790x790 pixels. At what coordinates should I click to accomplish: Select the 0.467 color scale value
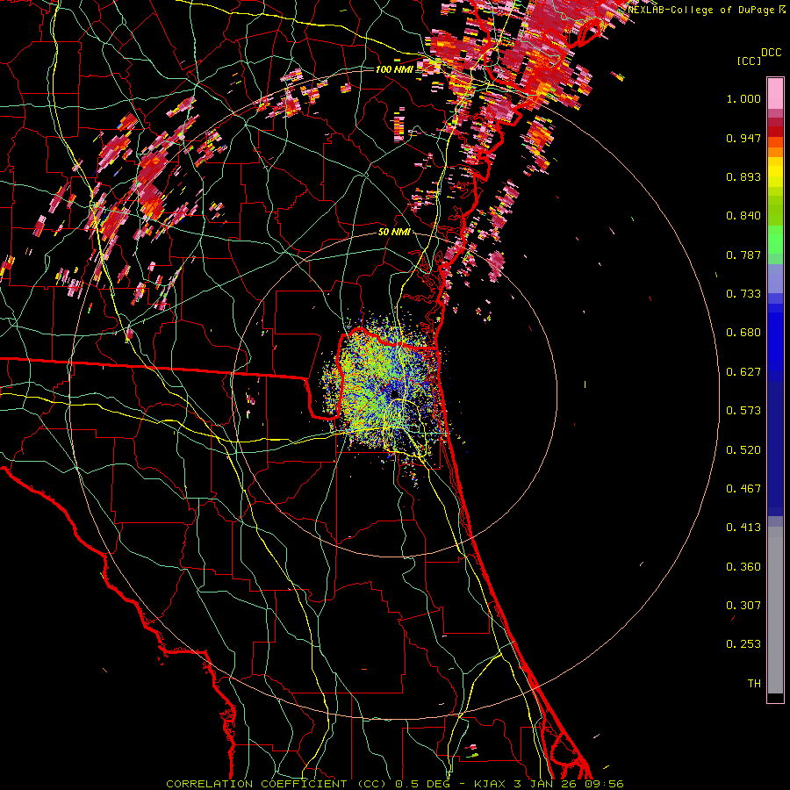[743, 489]
